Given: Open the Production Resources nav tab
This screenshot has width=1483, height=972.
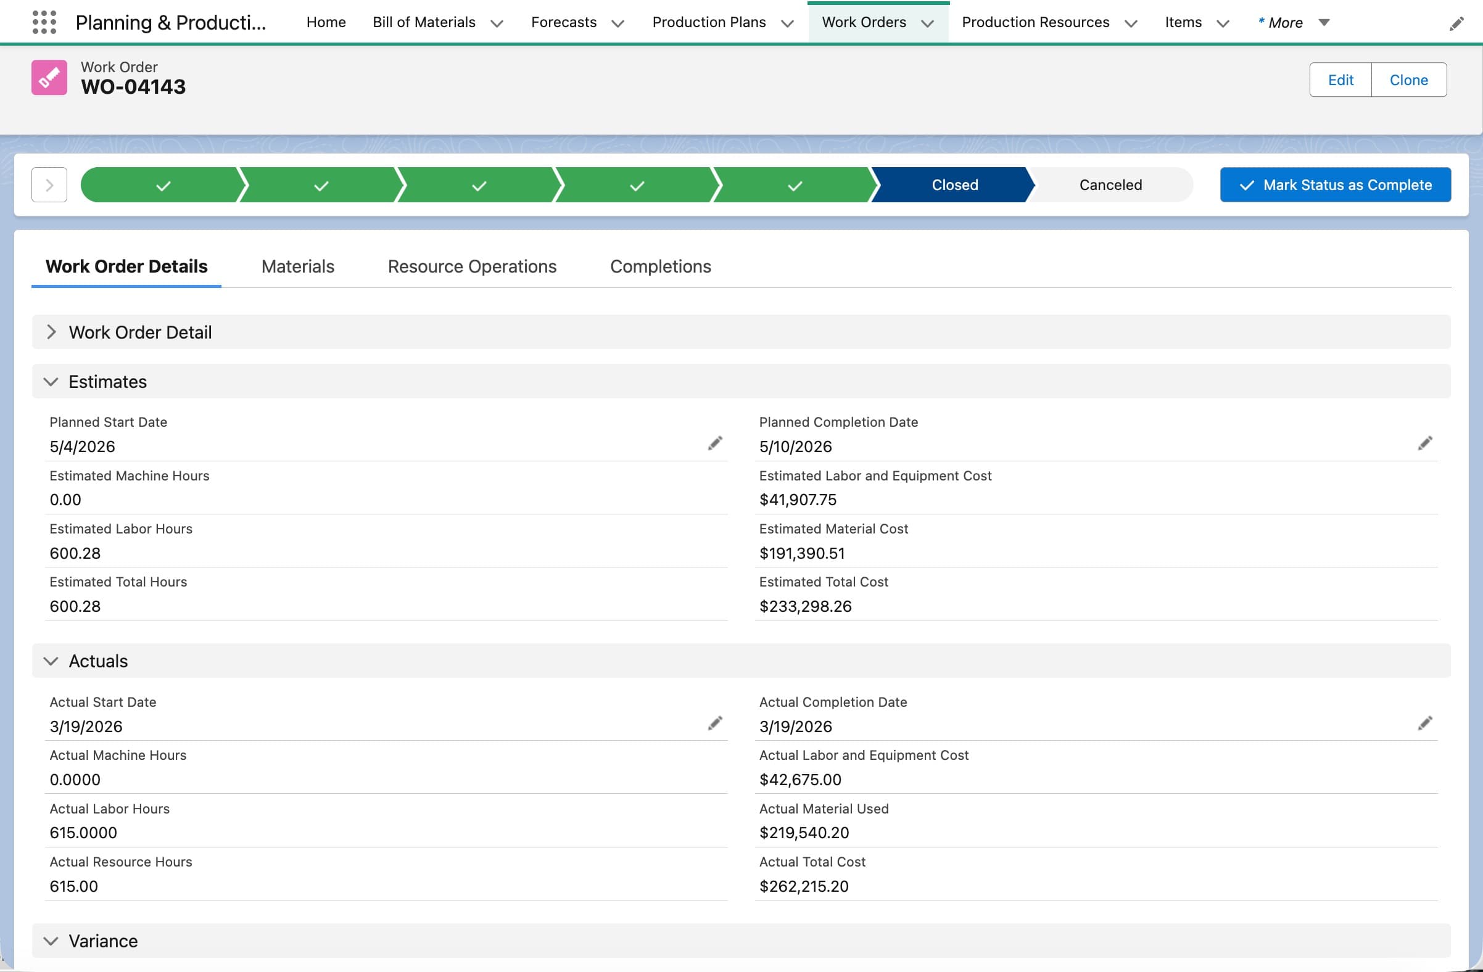Looking at the screenshot, I should (x=1035, y=22).
